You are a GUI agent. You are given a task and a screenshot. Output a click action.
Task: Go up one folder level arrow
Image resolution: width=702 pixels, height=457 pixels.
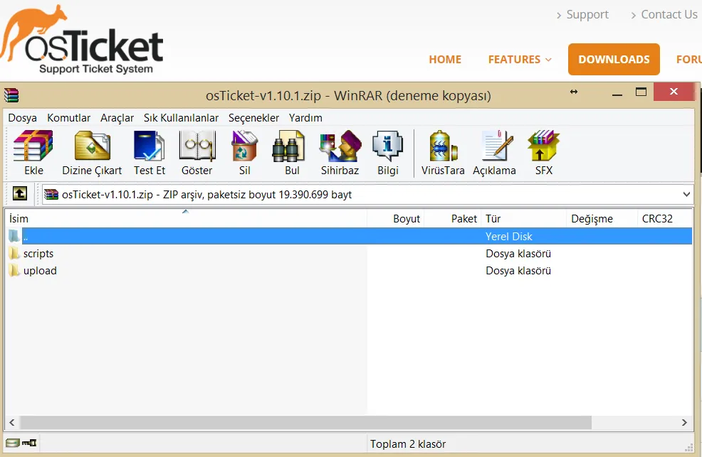[20, 193]
